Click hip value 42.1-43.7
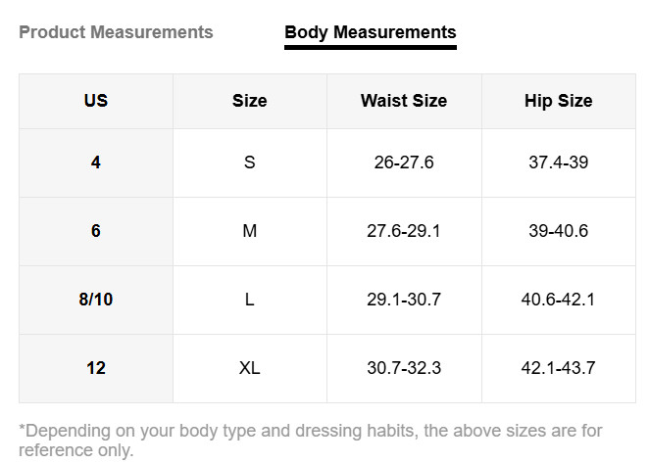The image size is (649, 464). 559,368
